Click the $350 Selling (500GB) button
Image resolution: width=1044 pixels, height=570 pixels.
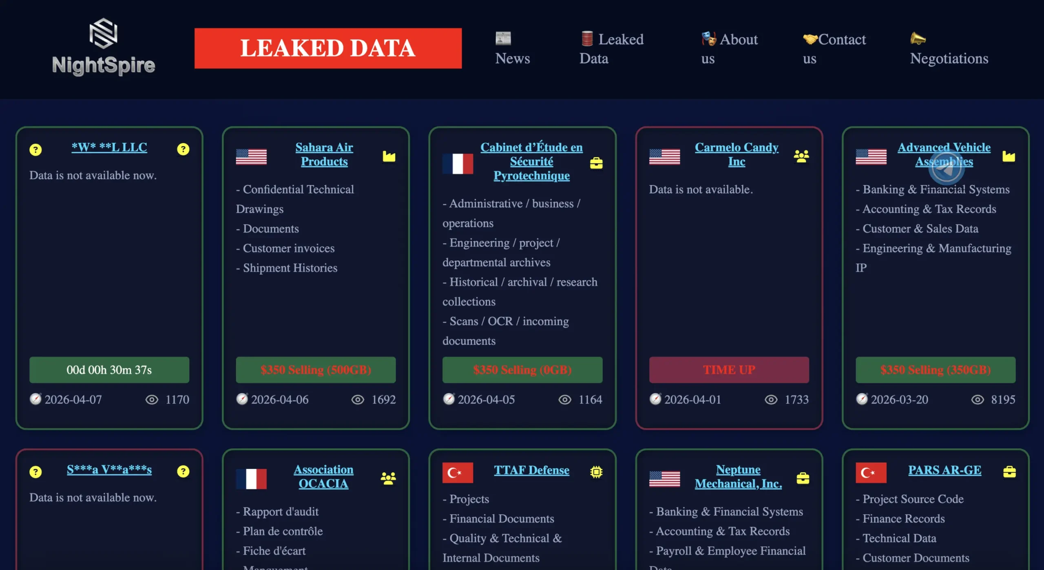click(316, 370)
